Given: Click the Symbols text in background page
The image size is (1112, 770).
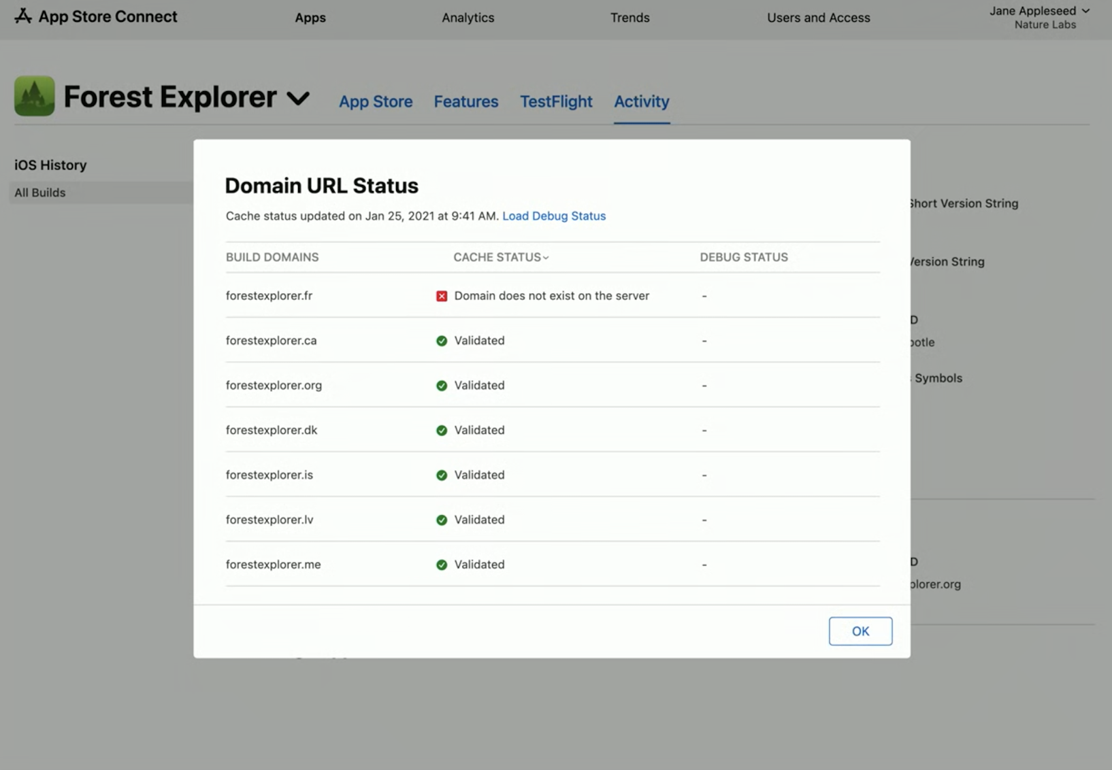Looking at the screenshot, I should [x=938, y=378].
